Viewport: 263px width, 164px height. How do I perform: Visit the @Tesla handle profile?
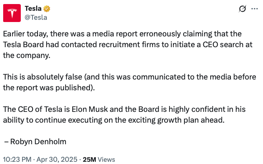click(x=36, y=18)
